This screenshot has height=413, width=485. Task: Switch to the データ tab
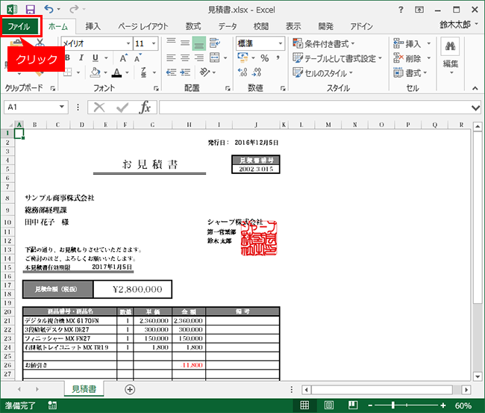pyautogui.click(x=228, y=26)
